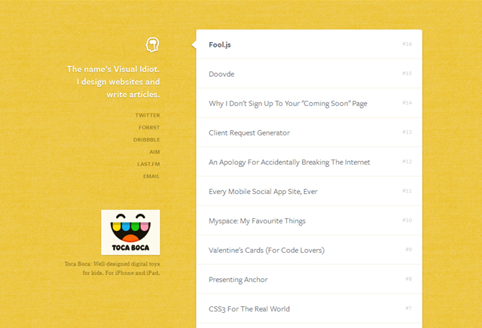Go to the Last.fm link
Screen dimensions: 482x328
tap(148, 164)
